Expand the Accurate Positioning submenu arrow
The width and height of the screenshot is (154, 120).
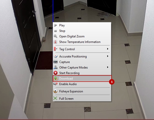(x=108, y=56)
